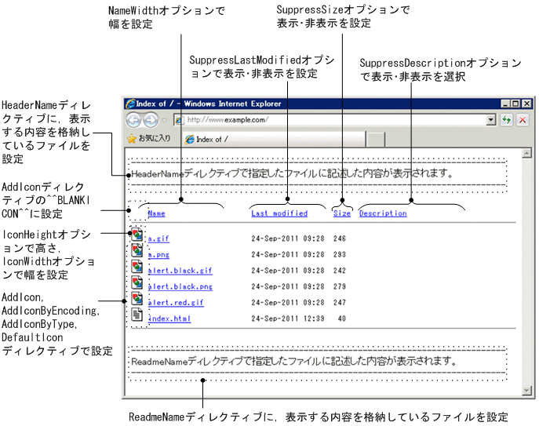539x426 pixels.
Task: Click the size value 247 for alert.red.gif
Action: 339,303
